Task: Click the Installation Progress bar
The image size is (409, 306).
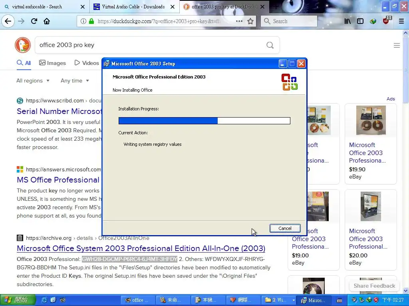Action: point(204,121)
